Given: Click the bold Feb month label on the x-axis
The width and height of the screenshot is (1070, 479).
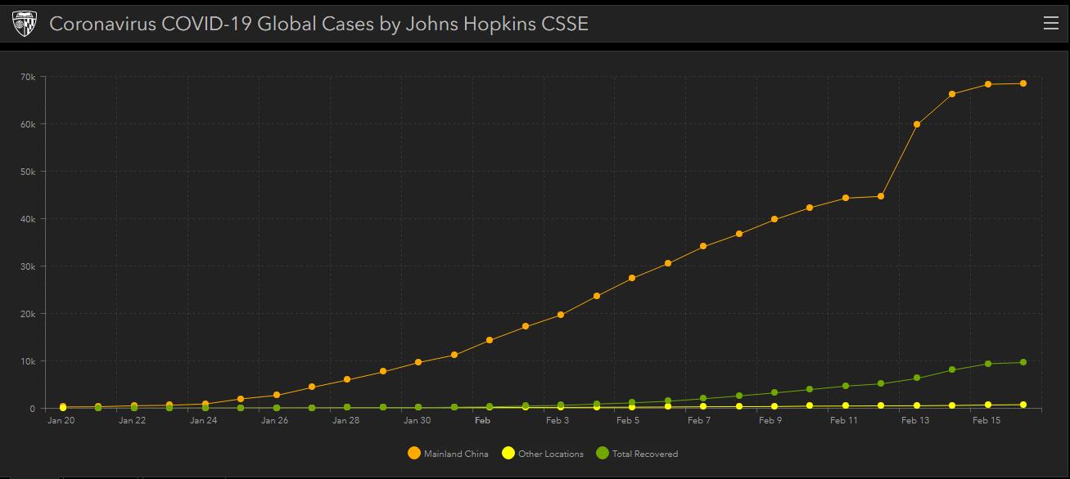Looking at the screenshot, I should coord(482,421).
